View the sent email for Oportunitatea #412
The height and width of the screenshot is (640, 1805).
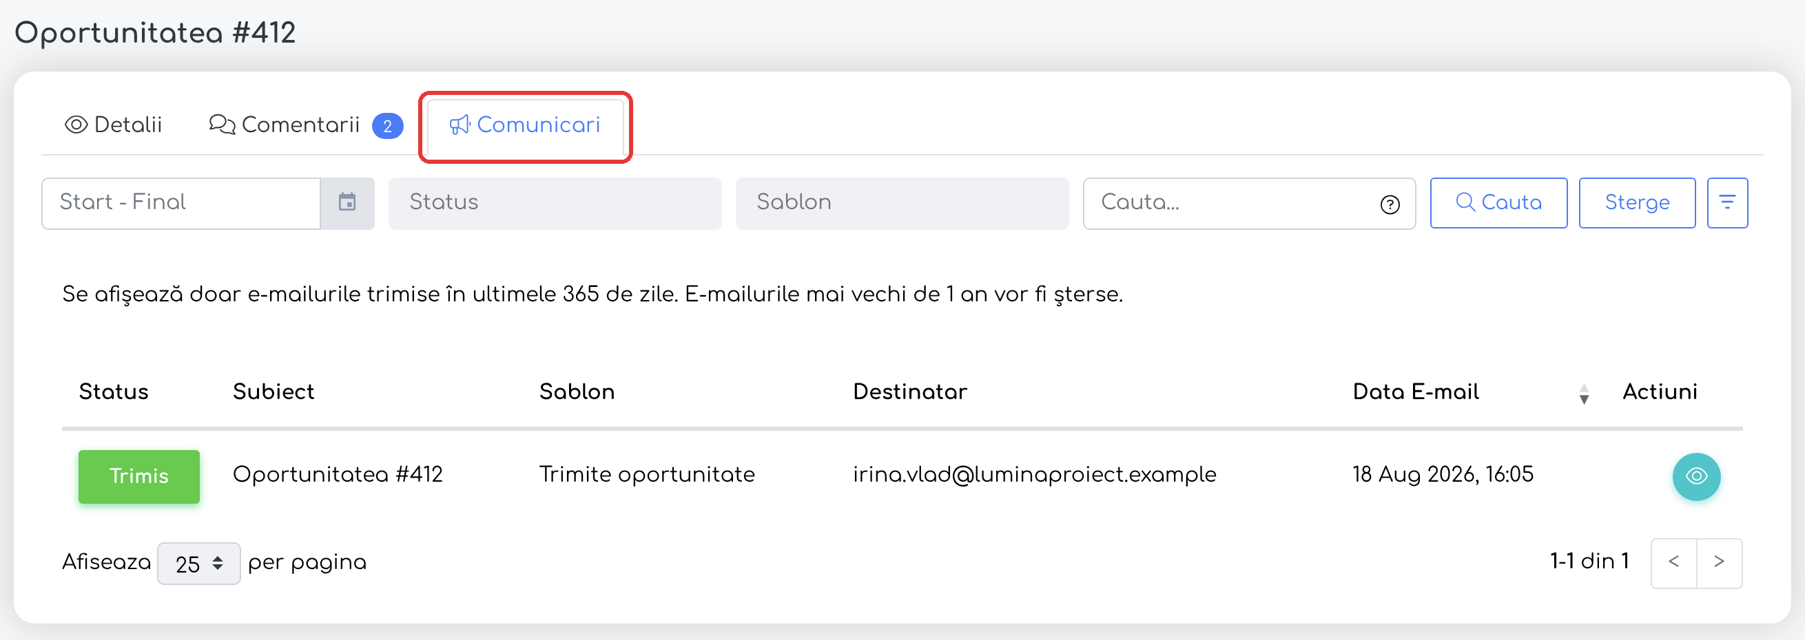pyautogui.click(x=1695, y=476)
